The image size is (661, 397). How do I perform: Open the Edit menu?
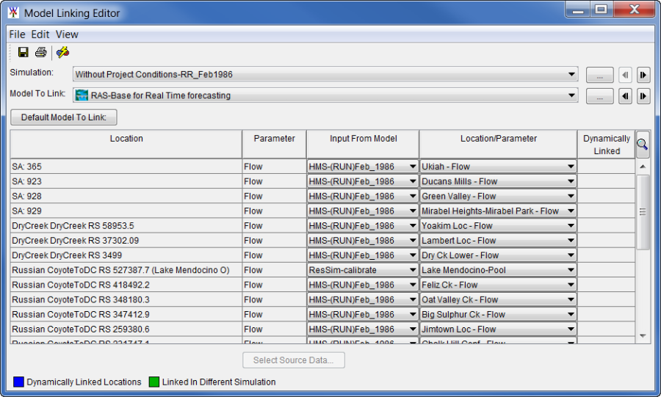[40, 34]
